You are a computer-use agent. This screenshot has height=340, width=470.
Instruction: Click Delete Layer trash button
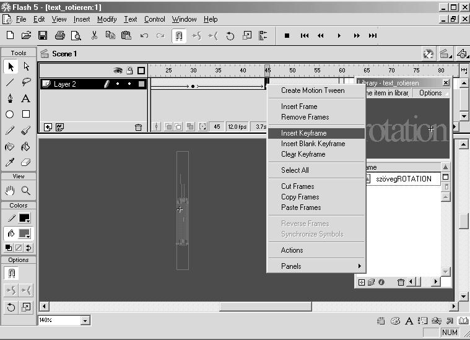[x=138, y=128]
